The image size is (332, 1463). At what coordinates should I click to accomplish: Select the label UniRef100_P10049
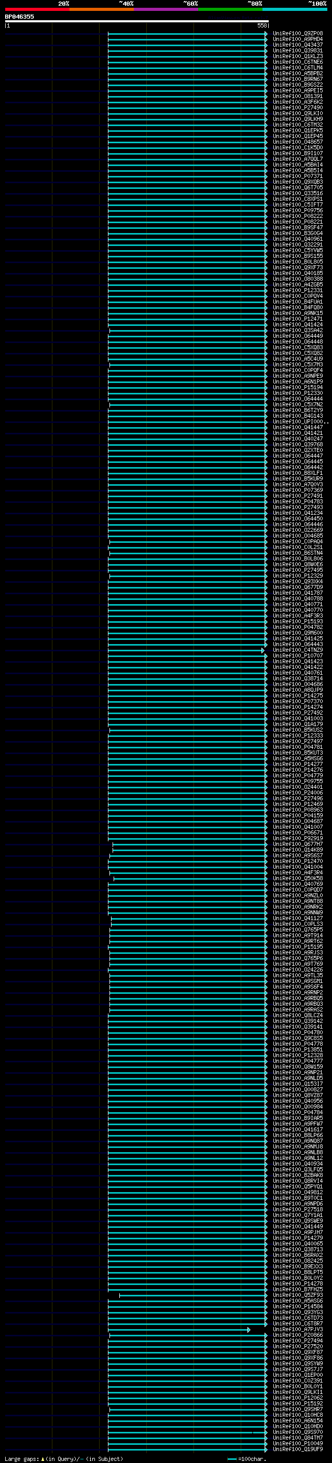(297, 1444)
